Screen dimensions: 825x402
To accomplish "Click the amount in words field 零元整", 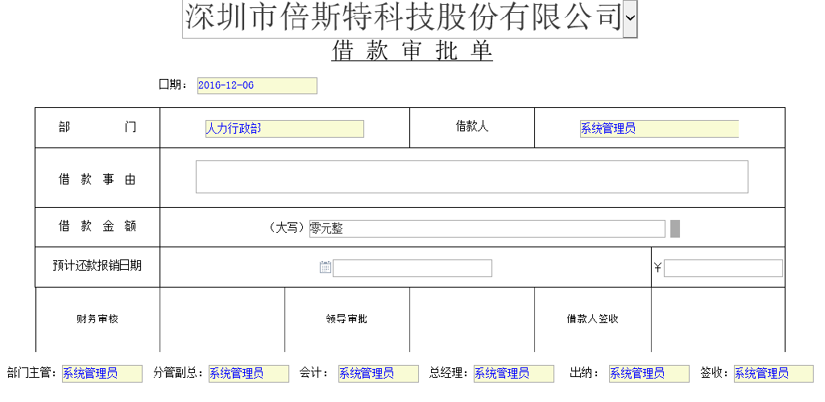I will pos(487,229).
